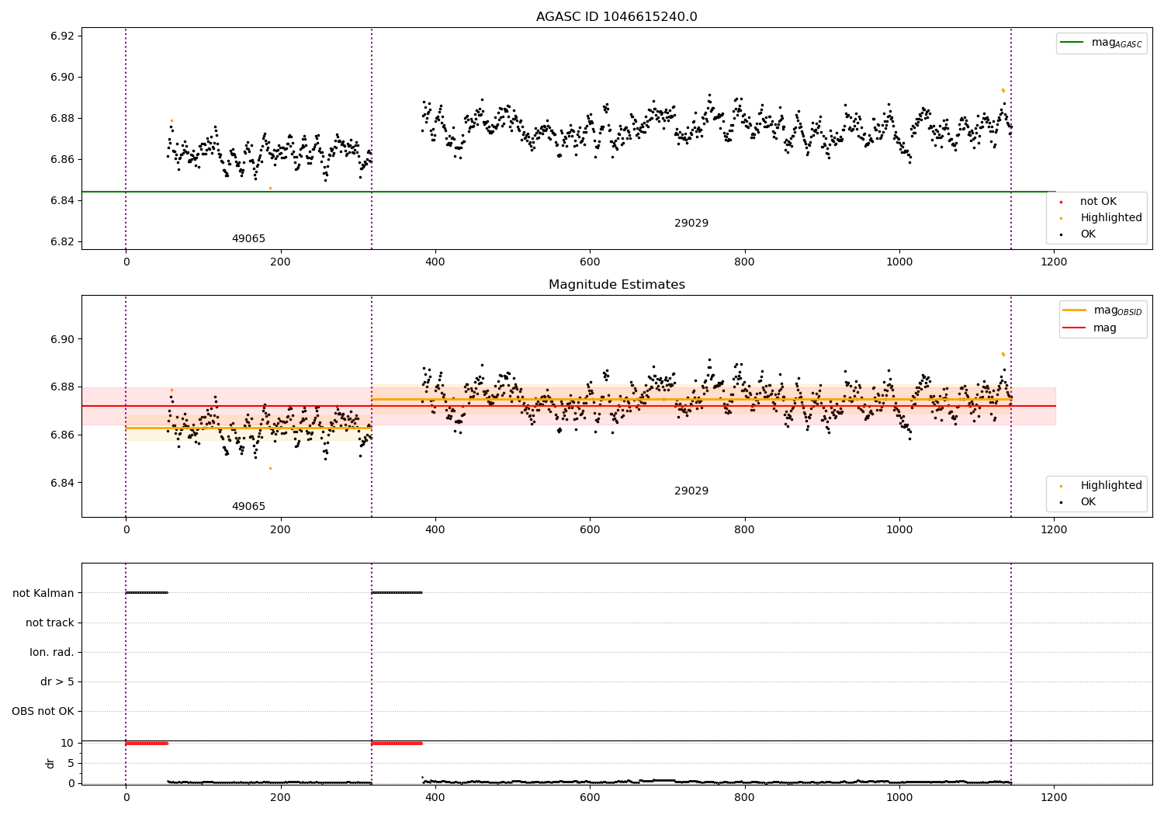This screenshot has width=1164, height=815.
Task: Select 'Highlighted' in the Magnitude Estimates legend
Action: pos(1111,486)
